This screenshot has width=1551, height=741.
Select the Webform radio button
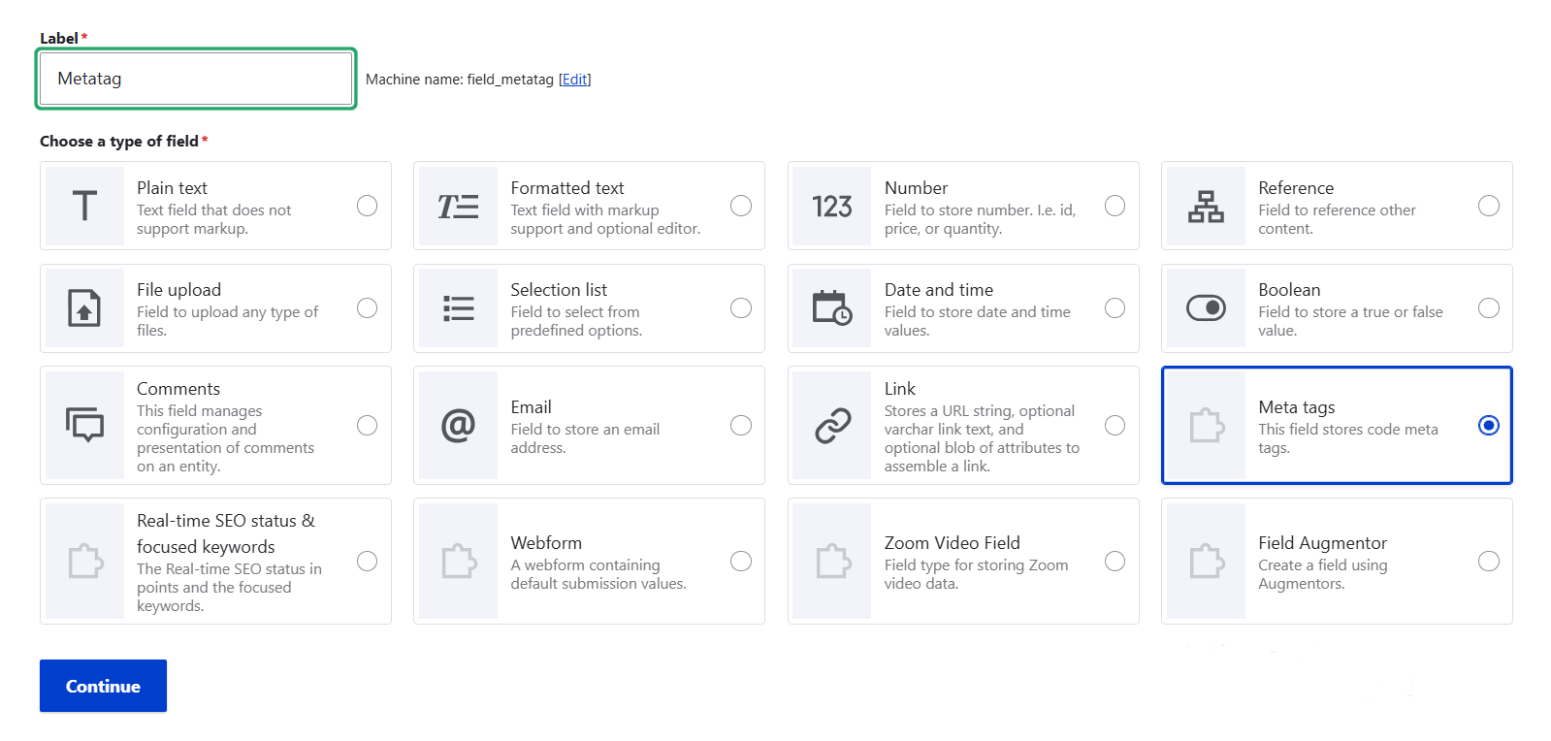(x=741, y=561)
